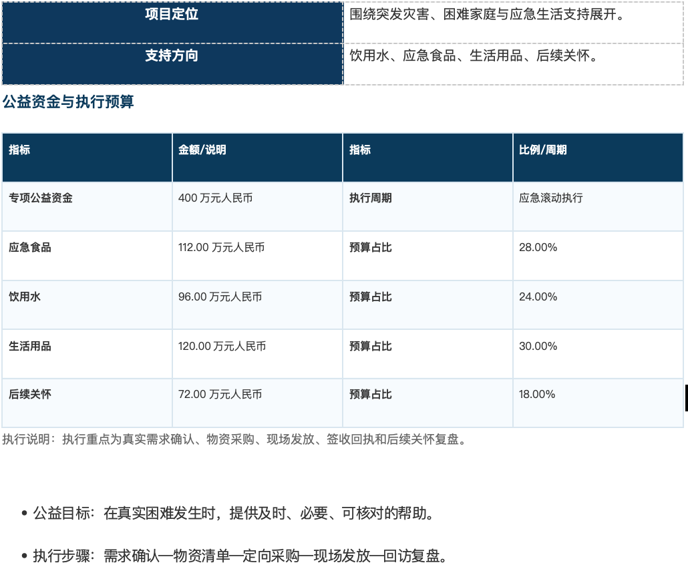Image resolution: width=688 pixels, height=585 pixels.
Task: Click the 执行说明 note text below the table
Action: click(234, 439)
